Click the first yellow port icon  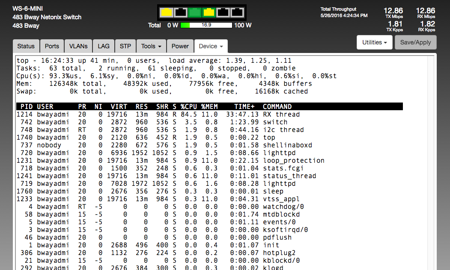click(x=166, y=12)
